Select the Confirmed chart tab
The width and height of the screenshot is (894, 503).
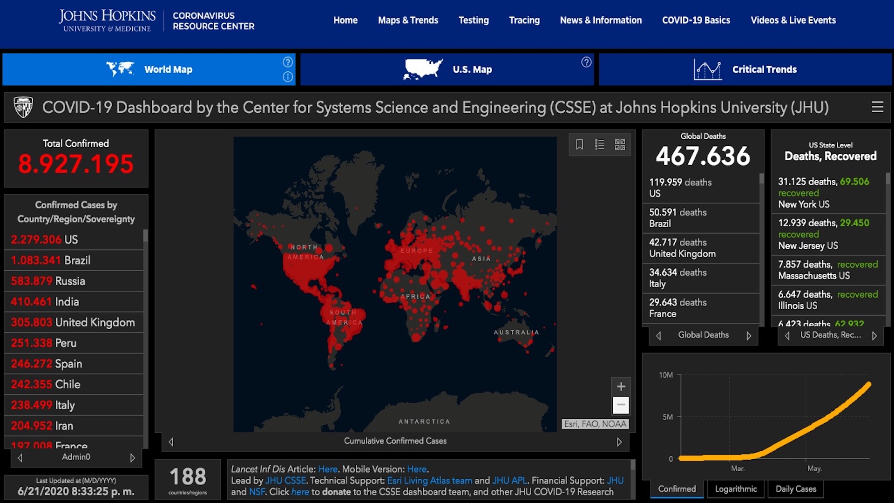[x=677, y=489]
